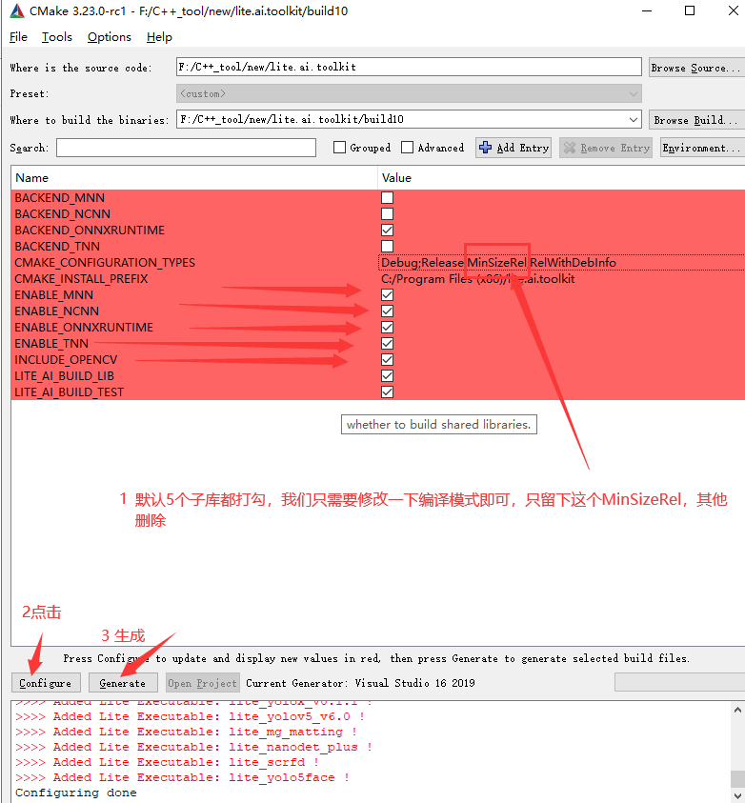Click the CMake logo in title bar

[x=16, y=10]
